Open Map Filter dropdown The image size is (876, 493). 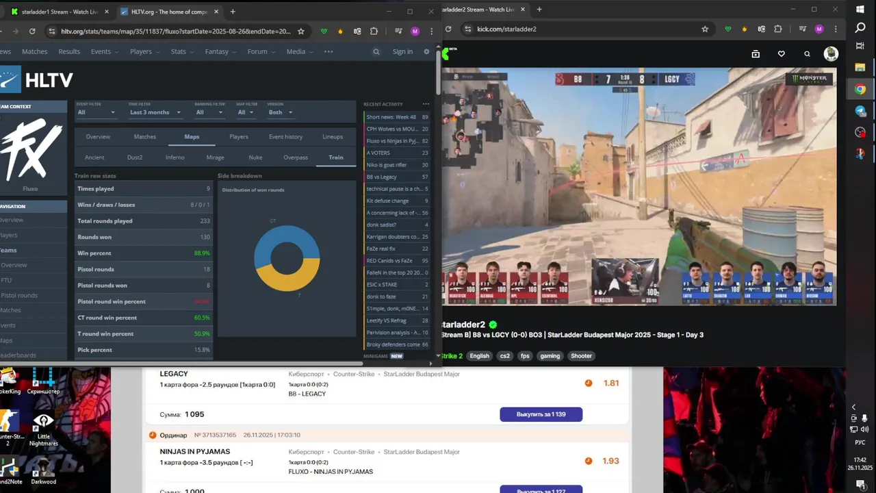[x=246, y=112]
